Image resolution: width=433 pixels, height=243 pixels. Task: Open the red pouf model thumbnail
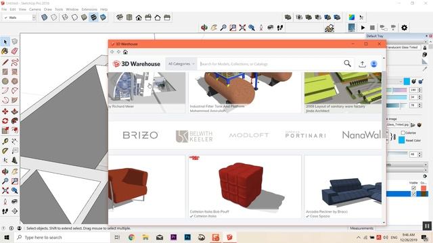click(x=245, y=186)
